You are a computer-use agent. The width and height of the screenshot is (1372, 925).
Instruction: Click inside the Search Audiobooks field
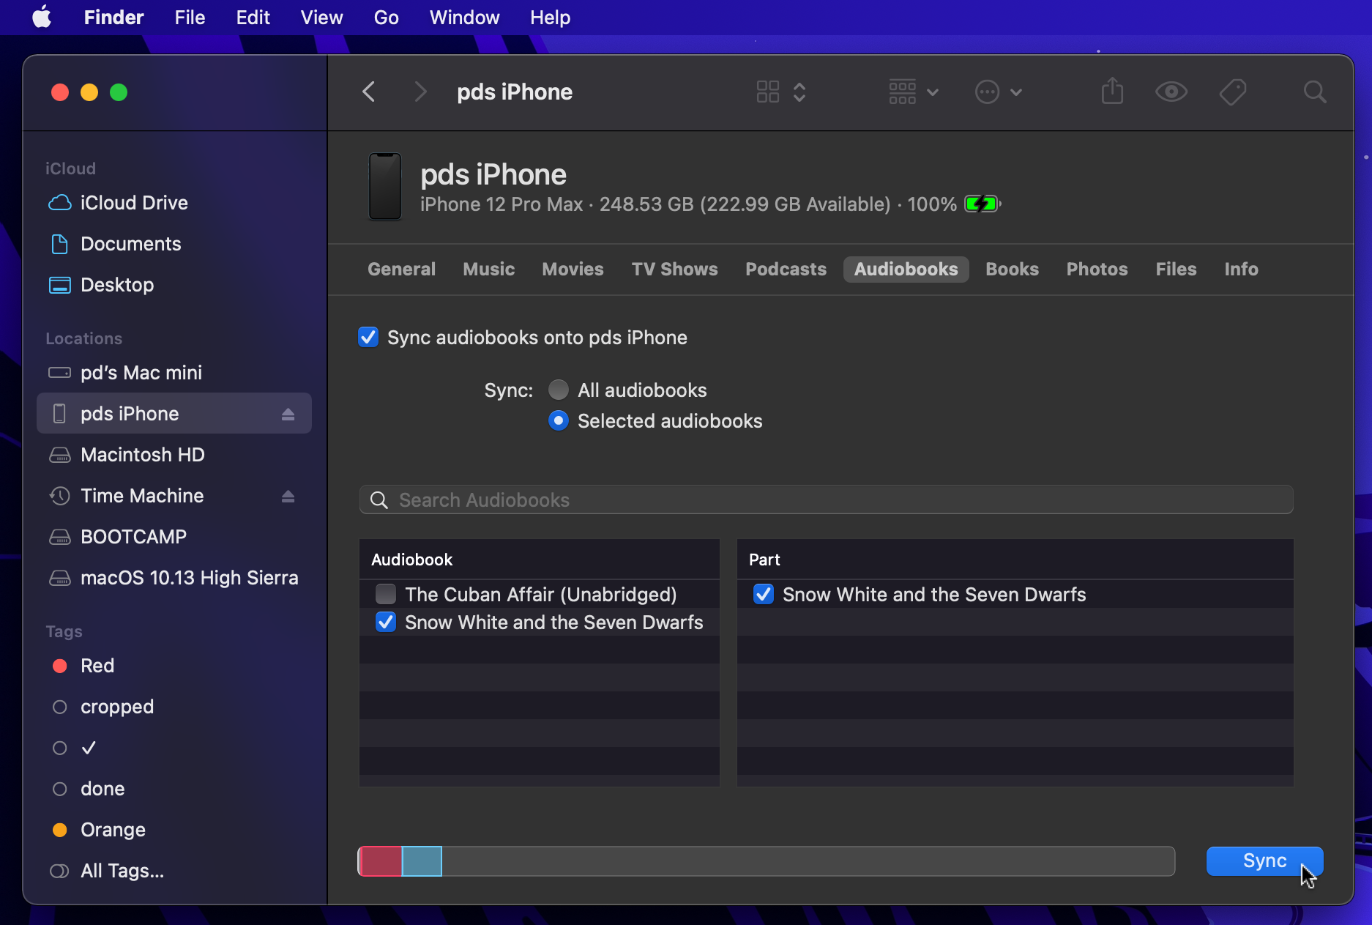(826, 500)
